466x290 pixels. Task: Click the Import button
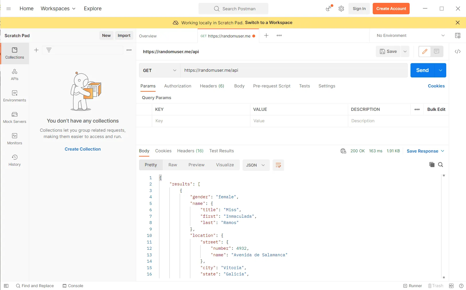(x=124, y=35)
